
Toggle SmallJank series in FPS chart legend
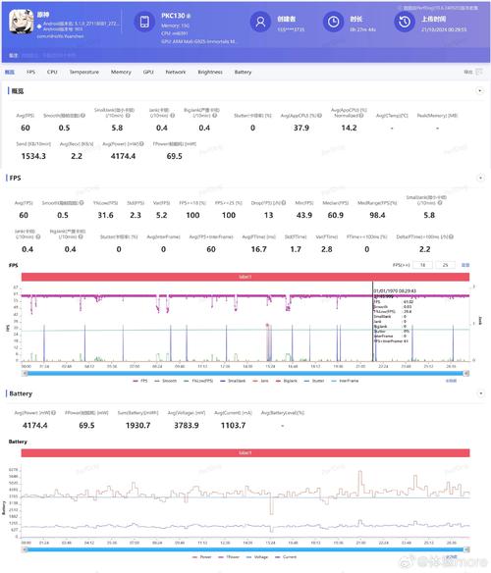pyautogui.click(x=233, y=381)
